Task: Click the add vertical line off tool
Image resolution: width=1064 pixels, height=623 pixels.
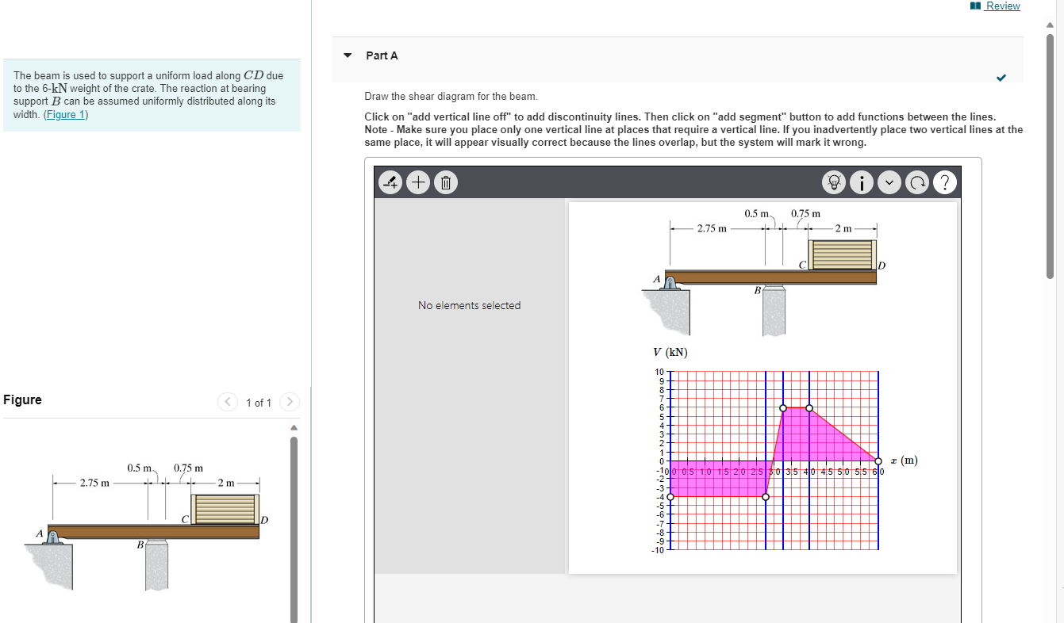Action: pyautogui.click(x=390, y=183)
